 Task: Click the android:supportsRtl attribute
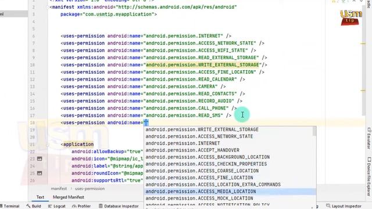click(98, 181)
